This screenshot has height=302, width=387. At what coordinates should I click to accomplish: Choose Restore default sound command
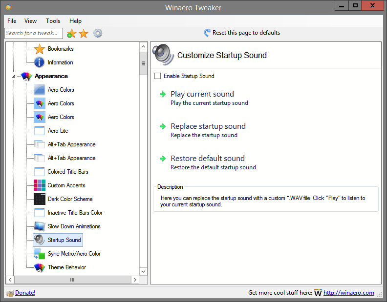pyautogui.click(x=208, y=158)
